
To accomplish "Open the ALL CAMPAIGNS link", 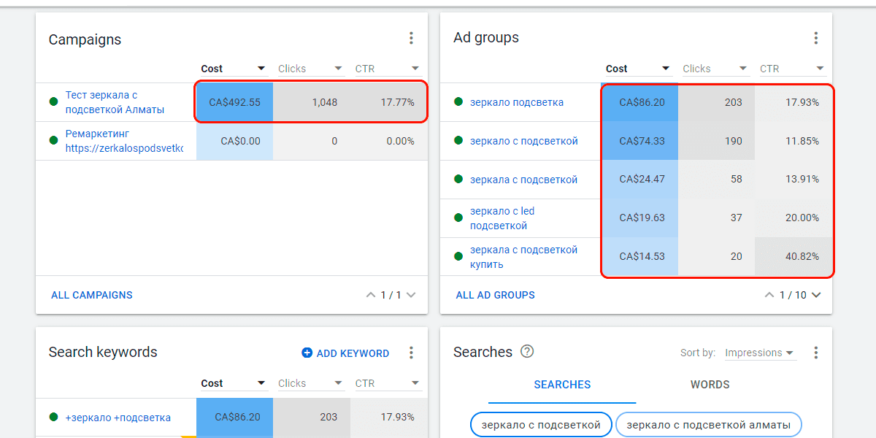I will pos(92,295).
